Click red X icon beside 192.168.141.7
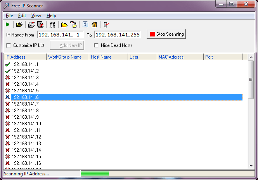Image resolution: width=258 pixels, height=180 pixels. click(8, 104)
